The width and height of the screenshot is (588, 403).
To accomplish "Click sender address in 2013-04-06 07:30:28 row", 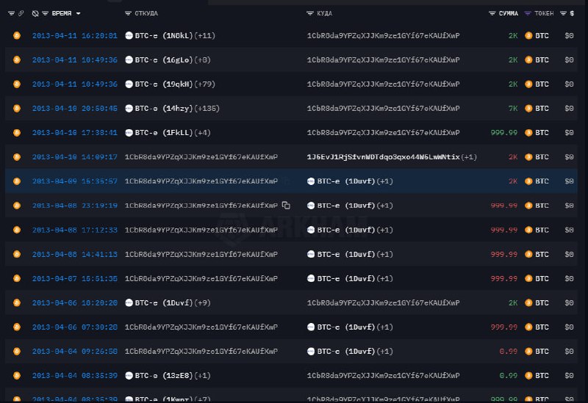I will coord(201,327).
